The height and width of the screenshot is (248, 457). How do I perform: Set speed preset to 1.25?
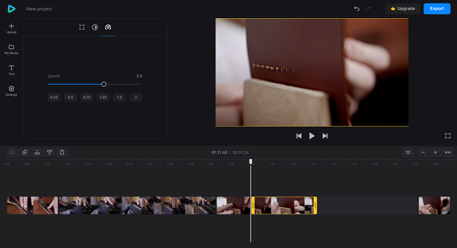click(103, 97)
